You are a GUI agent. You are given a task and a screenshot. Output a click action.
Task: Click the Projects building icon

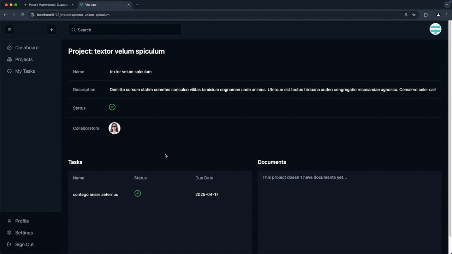(x=10, y=59)
